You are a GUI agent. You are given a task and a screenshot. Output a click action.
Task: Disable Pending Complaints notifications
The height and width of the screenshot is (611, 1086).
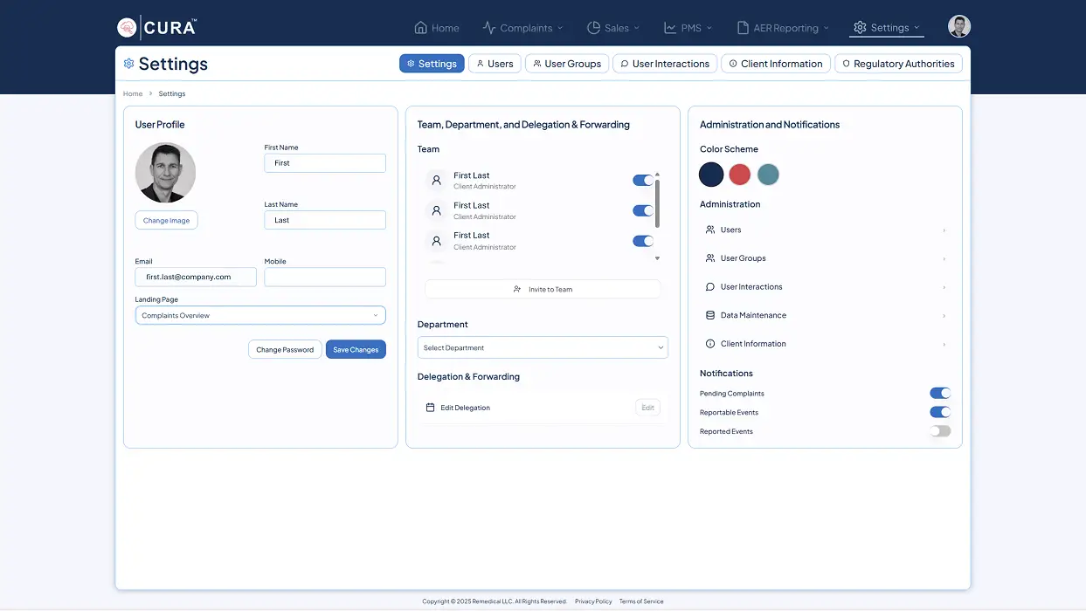tap(939, 394)
